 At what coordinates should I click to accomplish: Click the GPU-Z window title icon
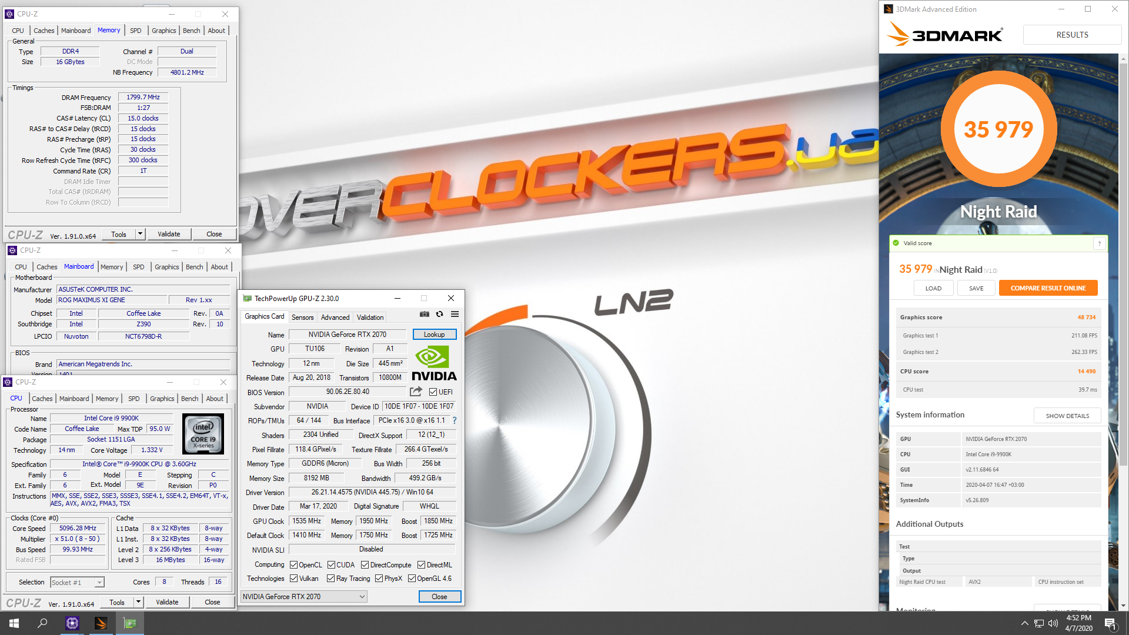pyautogui.click(x=248, y=299)
